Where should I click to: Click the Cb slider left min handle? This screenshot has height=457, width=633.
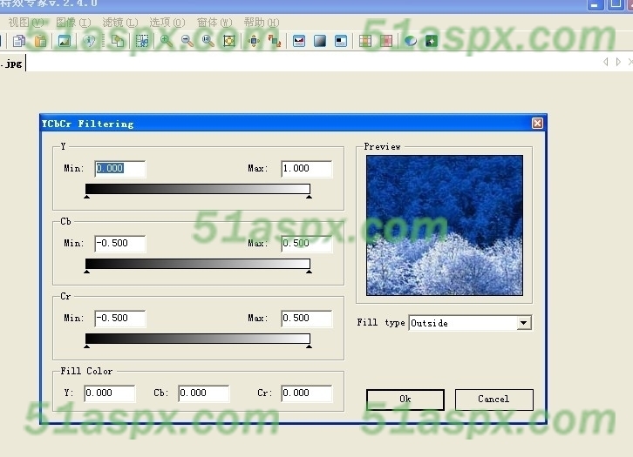pos(87,272)
